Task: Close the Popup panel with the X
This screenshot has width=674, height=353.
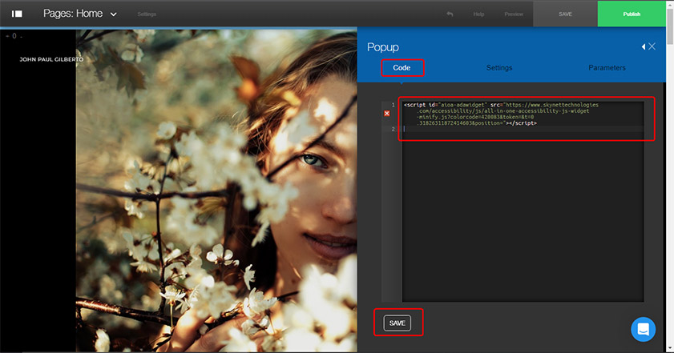Action: [x=652, y=46]
